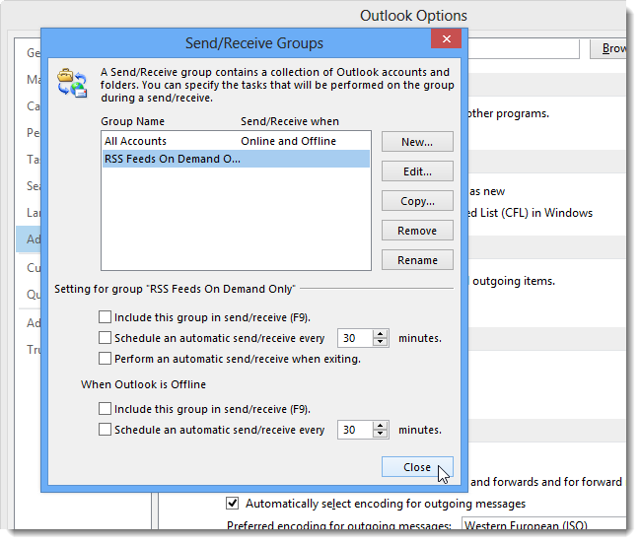Click the Edit... button
Screen dimensions: 641x544
417,171
